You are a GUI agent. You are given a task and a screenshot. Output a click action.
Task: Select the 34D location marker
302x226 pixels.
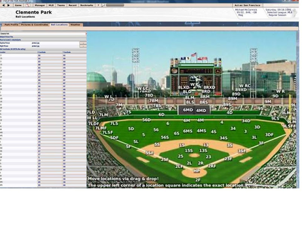[x=246, y=121]
